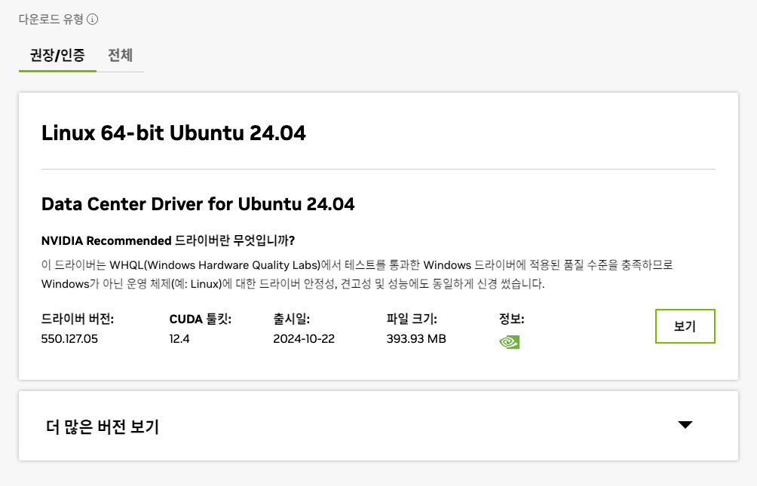Click the WHQL driver description paragraph
Image resolution: width=757 pixels, height=486 pixels.
coord(357,274)
